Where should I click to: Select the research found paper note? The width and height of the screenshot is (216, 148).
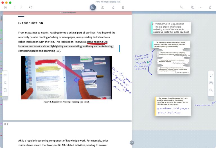pos(173,106)
